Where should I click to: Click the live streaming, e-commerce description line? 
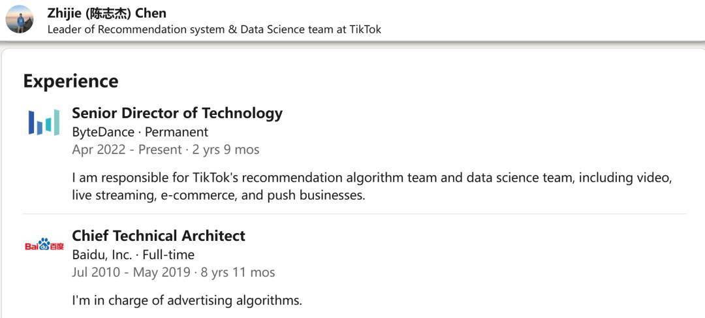pyautogui.click(x=219, y=196)
